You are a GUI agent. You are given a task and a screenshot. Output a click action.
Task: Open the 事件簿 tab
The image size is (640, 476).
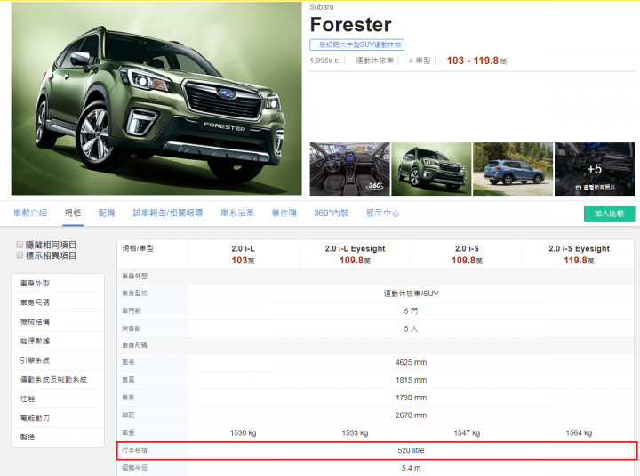click(x=284, y=213)
